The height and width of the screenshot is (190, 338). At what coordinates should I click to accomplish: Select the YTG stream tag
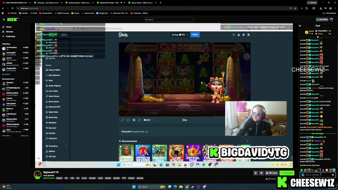click(124, 178)
